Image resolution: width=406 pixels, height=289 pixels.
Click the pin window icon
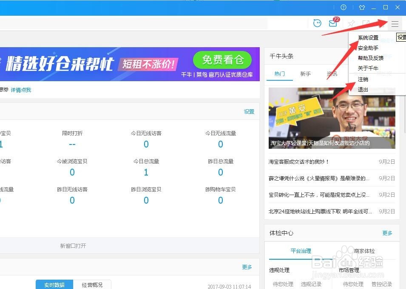pyautogui.click(x=351, y=23)
